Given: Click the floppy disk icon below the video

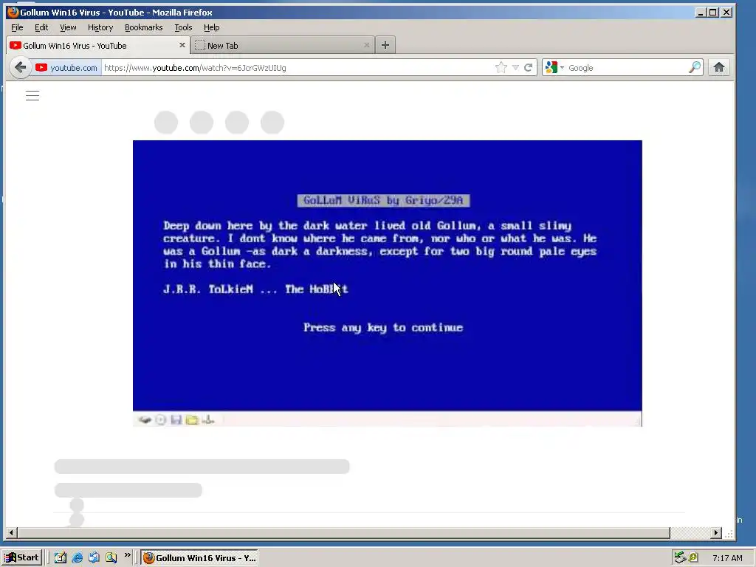Looking at the screenshot, I should click(176, 420).
